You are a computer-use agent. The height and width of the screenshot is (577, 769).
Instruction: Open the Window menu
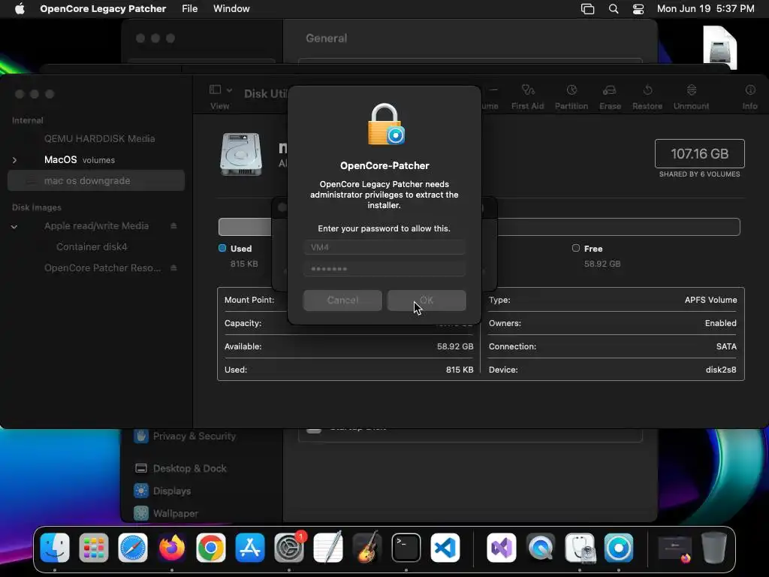click(231, 9)
